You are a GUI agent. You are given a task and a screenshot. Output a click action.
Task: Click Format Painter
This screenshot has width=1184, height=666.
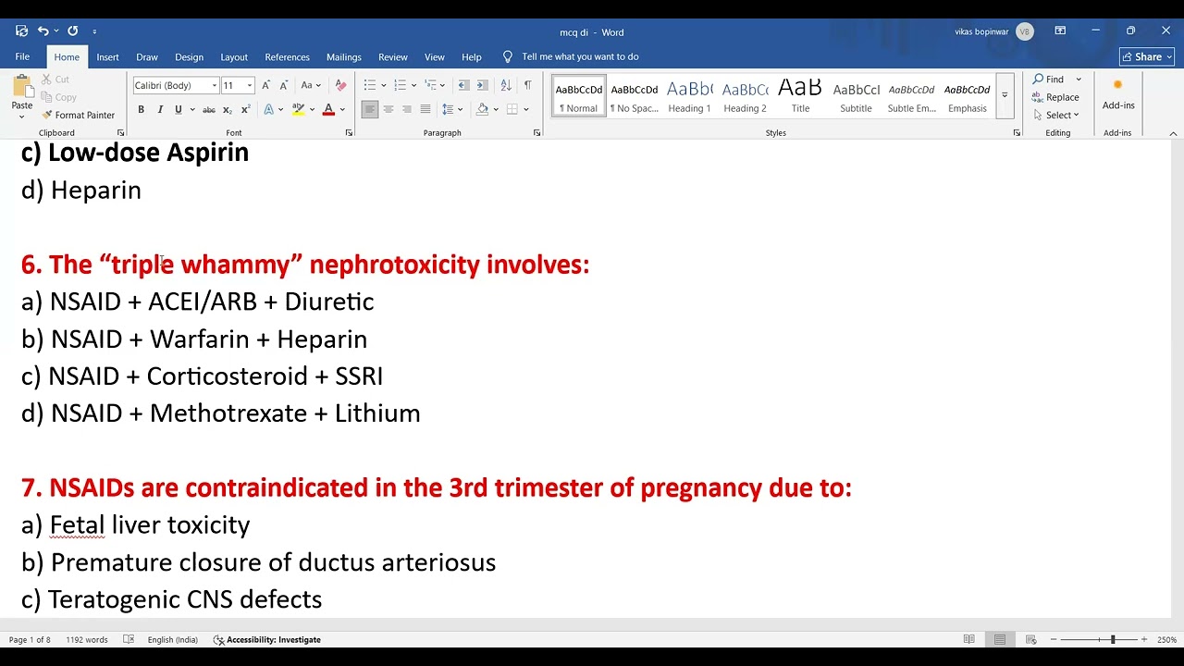(x=79, y=116)
